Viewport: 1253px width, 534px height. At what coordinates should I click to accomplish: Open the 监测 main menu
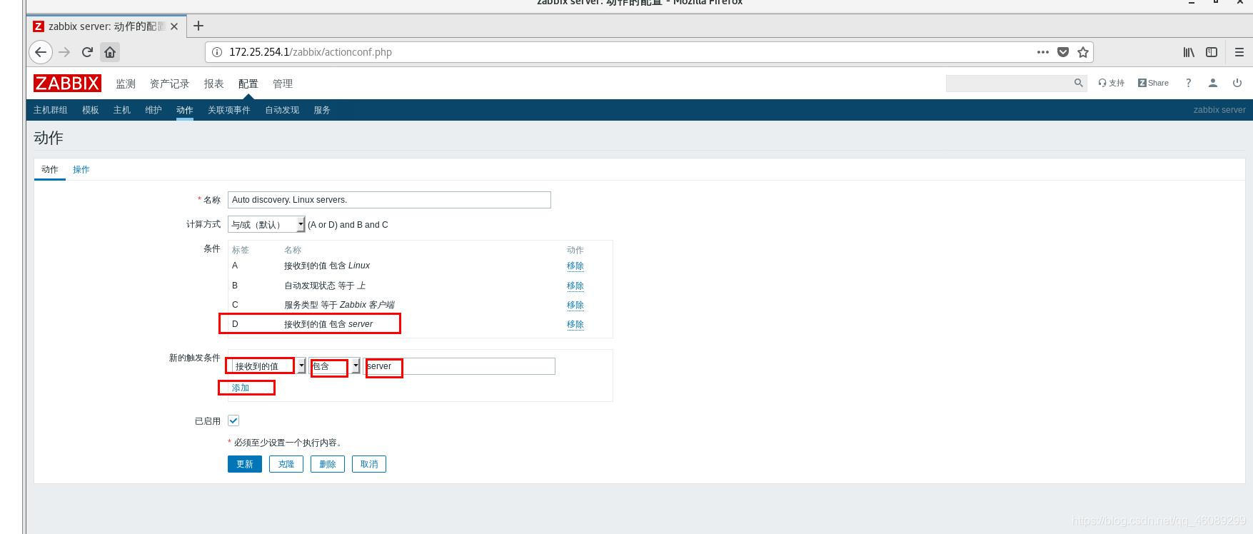click(x=126, y=84)
